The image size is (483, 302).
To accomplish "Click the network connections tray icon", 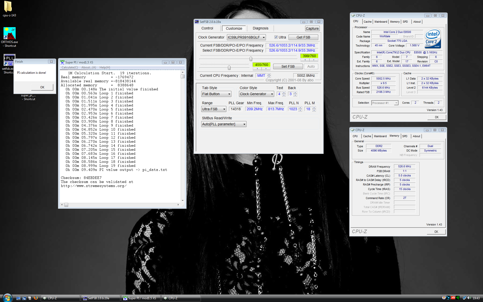I will tap(464, 298).
